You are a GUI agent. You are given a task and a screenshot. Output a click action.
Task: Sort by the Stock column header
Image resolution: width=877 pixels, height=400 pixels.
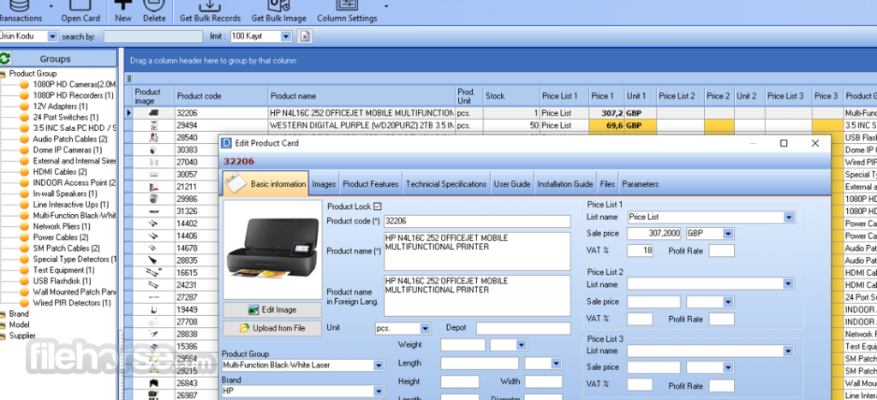[x=511, y=96]
